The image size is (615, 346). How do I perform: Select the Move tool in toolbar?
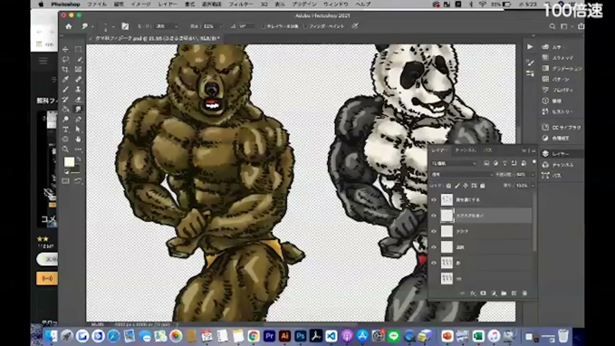(x=65, y=49)
